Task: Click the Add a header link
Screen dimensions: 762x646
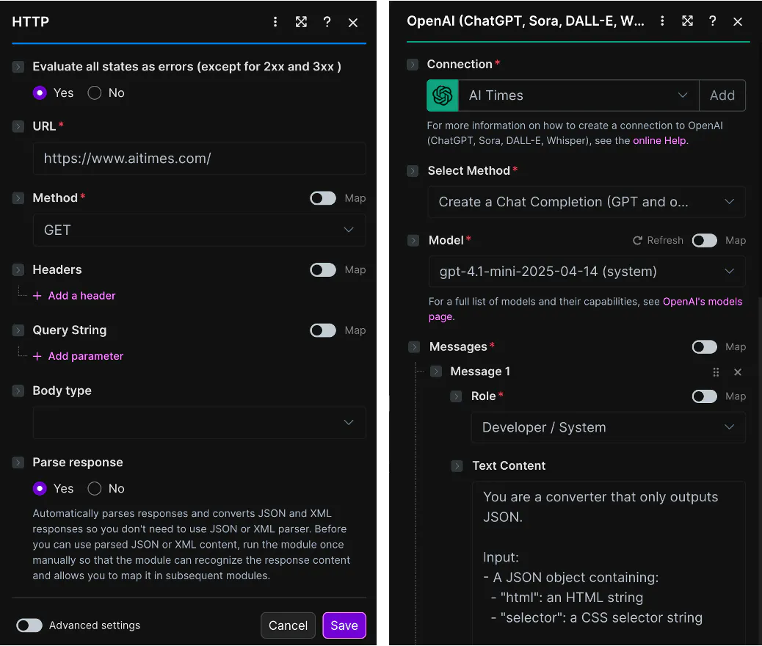Action: [x=81, y=296]
